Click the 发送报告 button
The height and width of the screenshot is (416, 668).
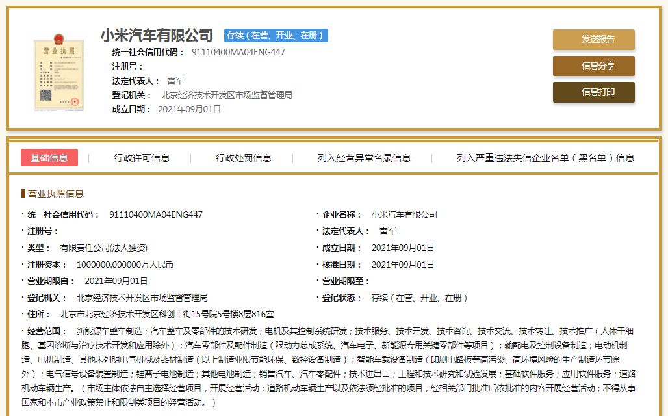(594, 39)
